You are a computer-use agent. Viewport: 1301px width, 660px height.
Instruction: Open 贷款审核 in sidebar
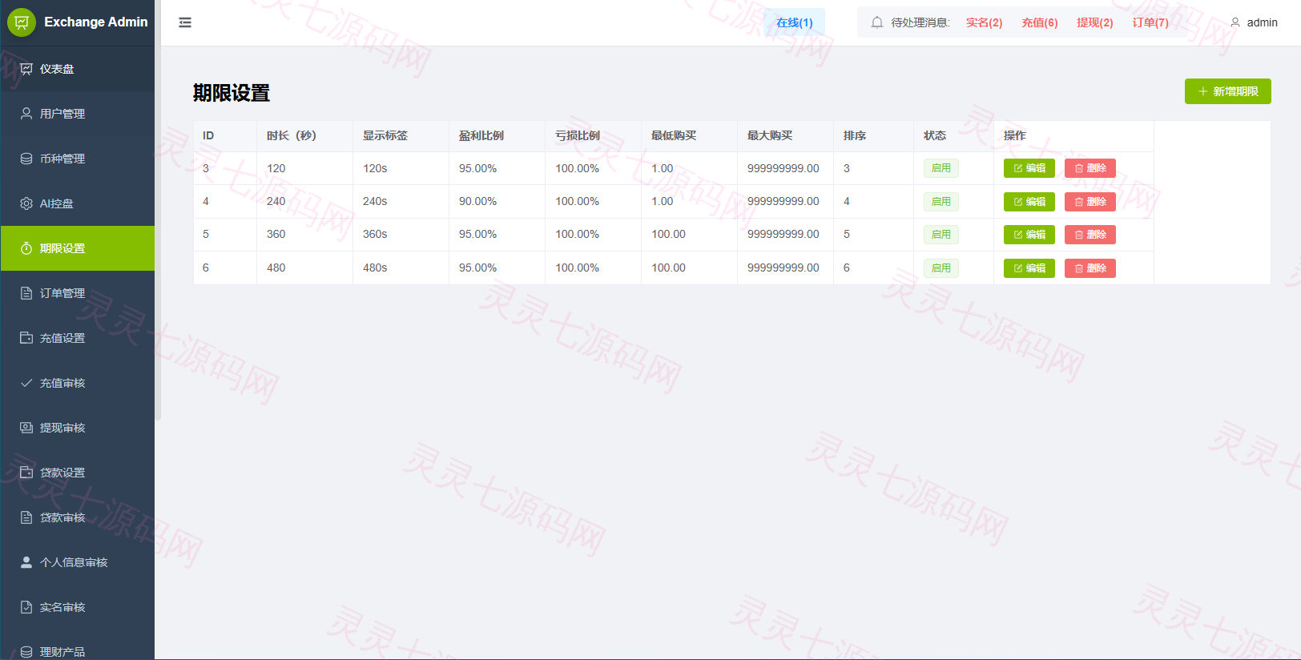pyautogui.click(x=78, y=517)
